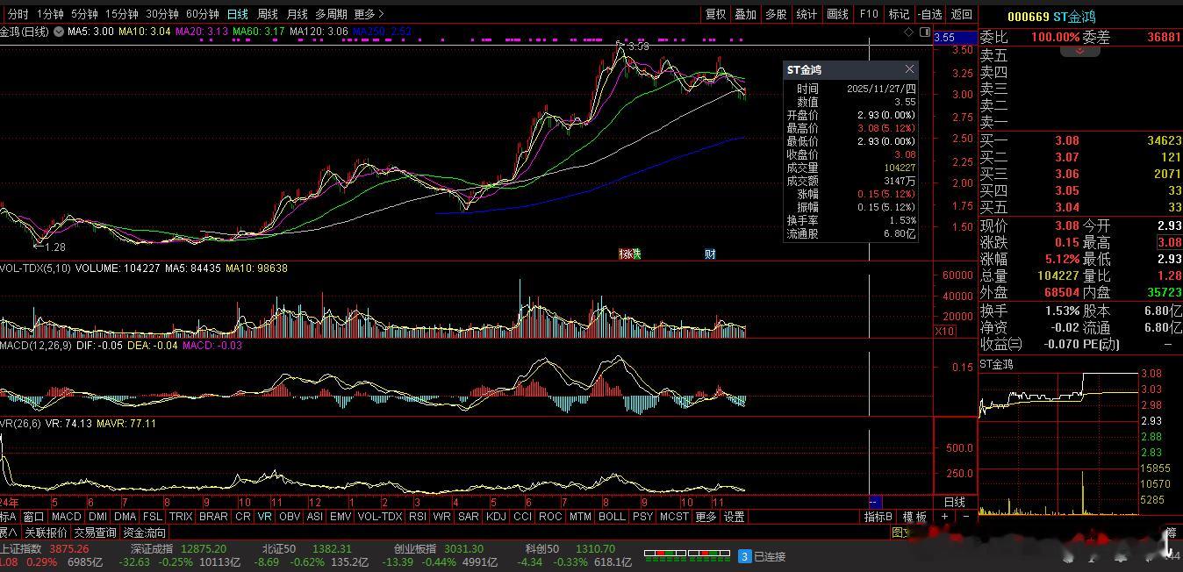1183x572 pixels.
Task: Click the diamond icon above the price axis
Action: tap(909, 32)
